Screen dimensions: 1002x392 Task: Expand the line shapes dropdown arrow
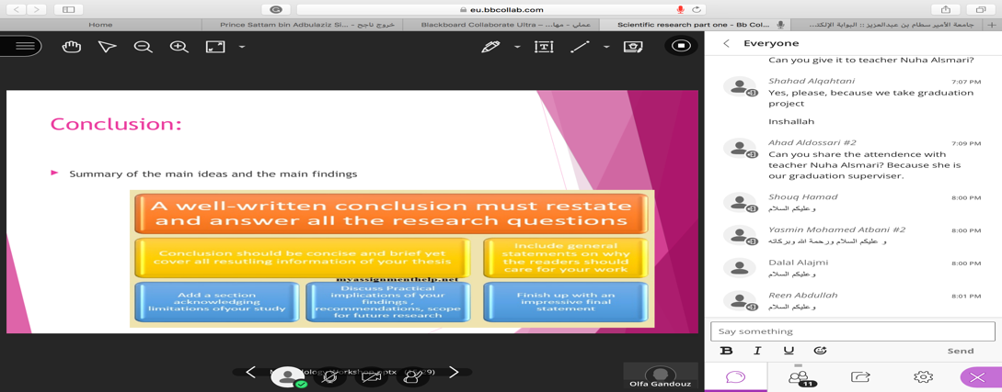[x=606, y=47]
